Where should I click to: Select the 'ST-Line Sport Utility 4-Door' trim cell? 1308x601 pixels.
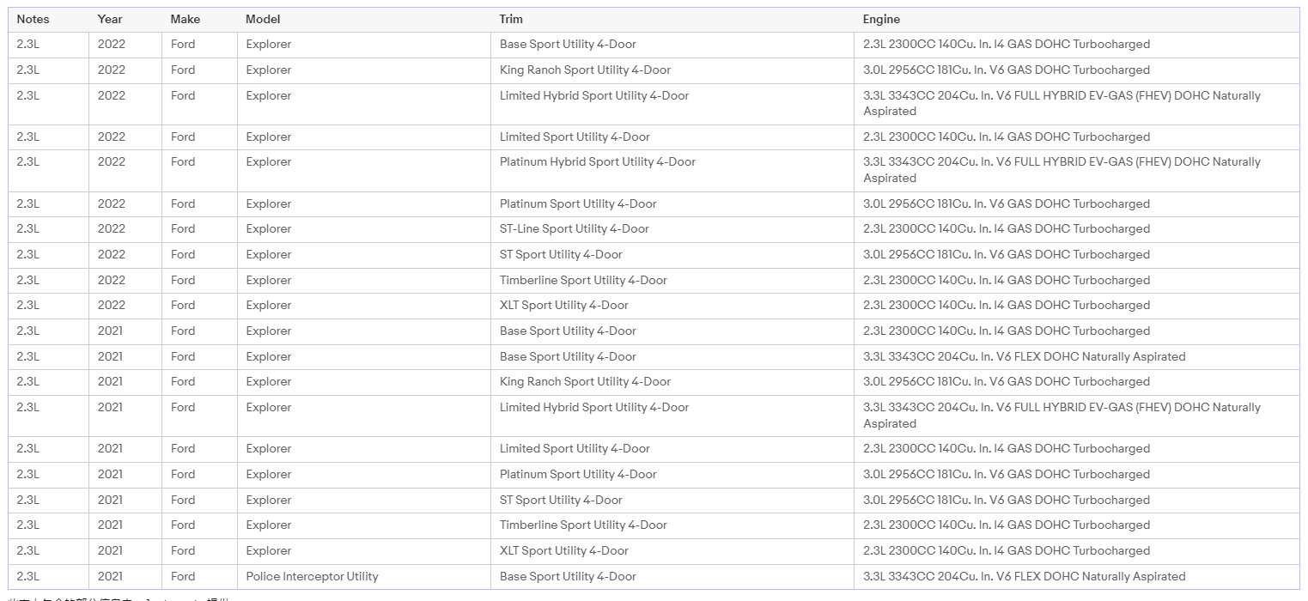[x=575, y=228]
